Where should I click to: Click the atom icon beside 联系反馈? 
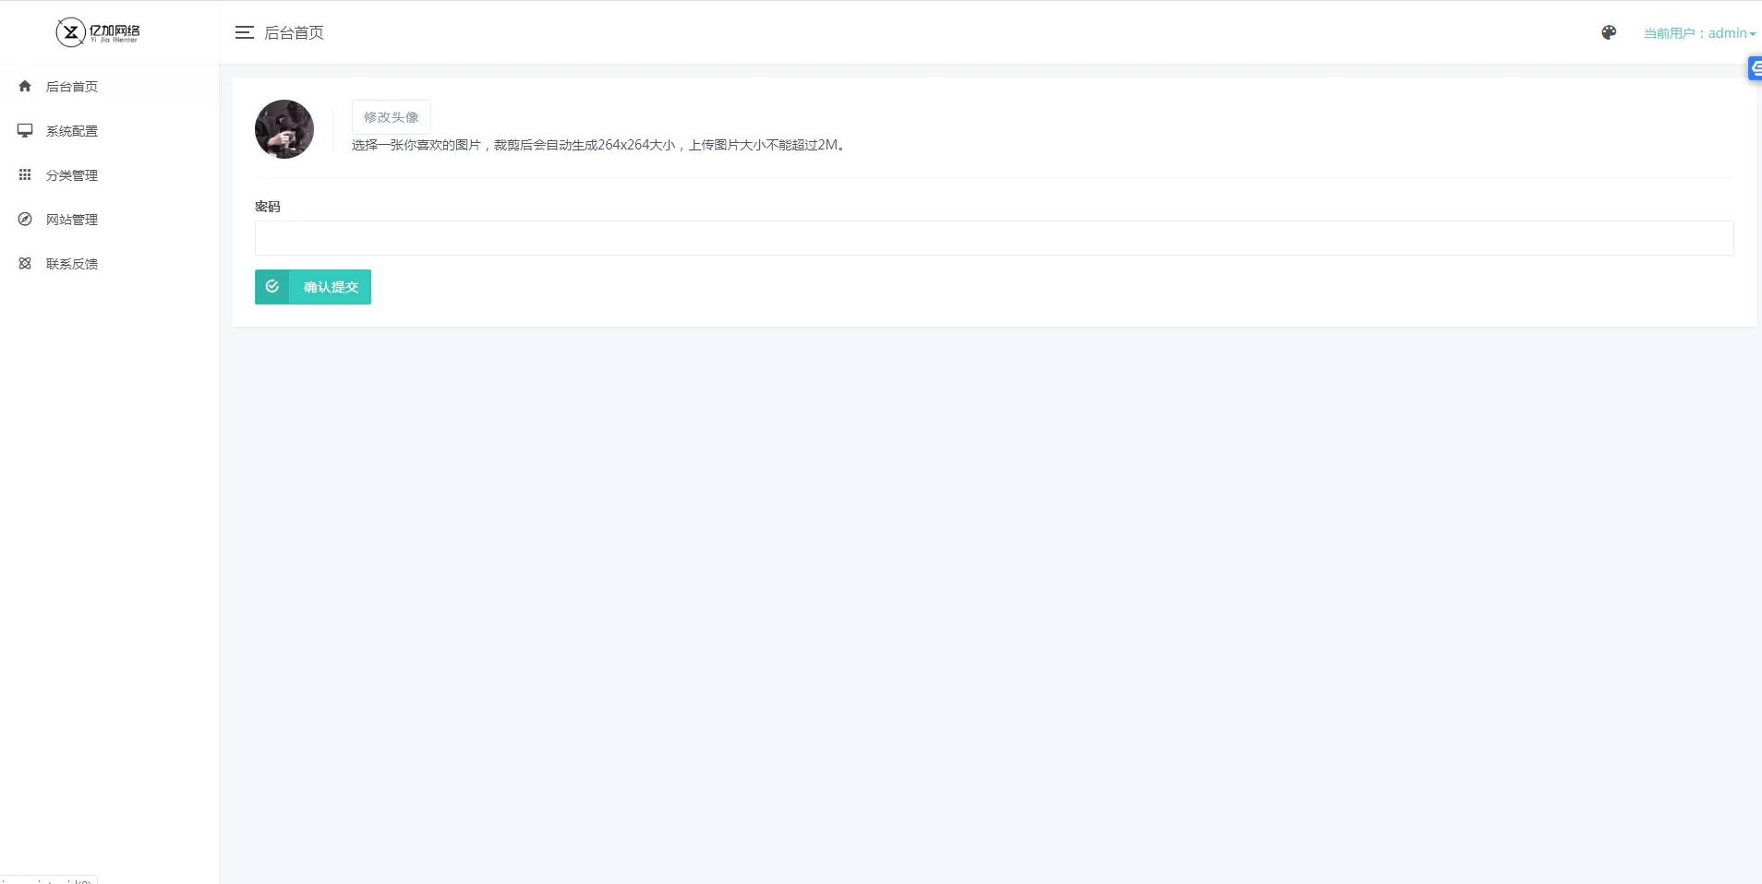pos(25,263)
